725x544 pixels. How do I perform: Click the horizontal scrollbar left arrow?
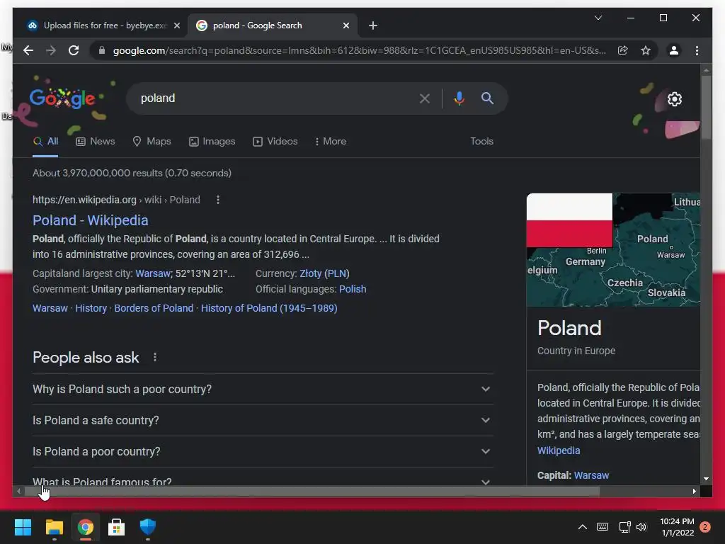coord(18,492)
